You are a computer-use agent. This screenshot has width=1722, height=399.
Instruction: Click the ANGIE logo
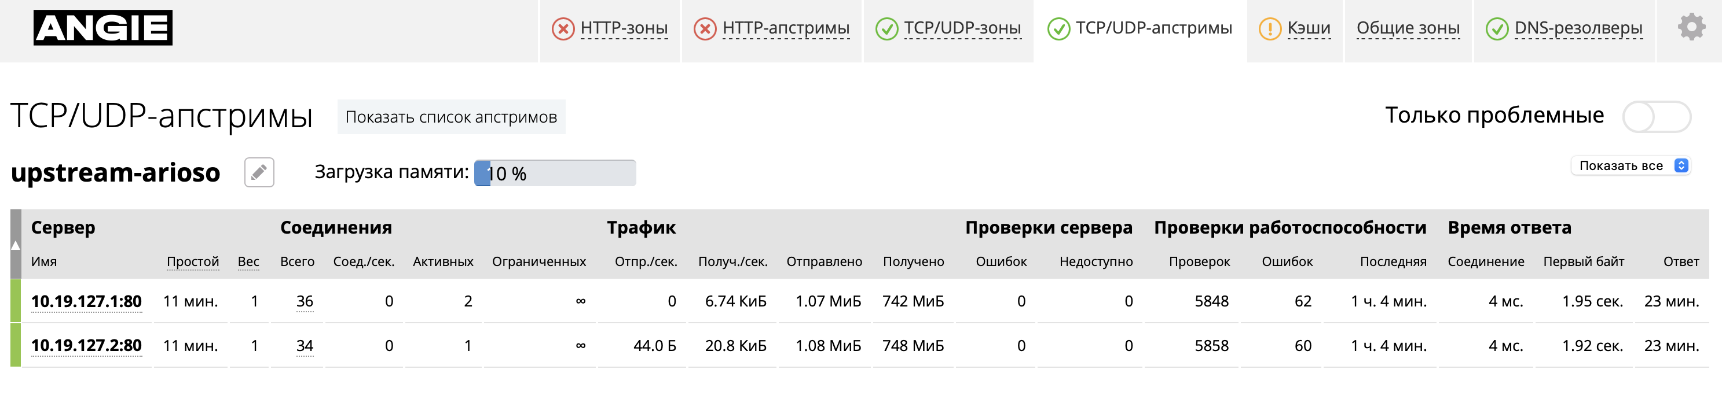point(103,27)
